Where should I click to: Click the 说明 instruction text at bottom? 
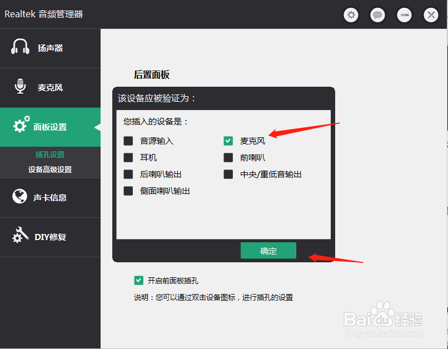click(x=213, y=297)
